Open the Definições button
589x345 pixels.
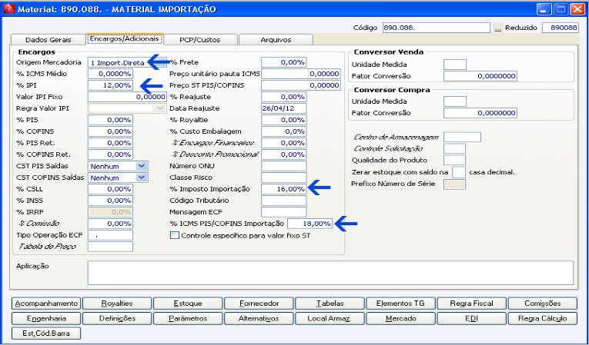117,318
